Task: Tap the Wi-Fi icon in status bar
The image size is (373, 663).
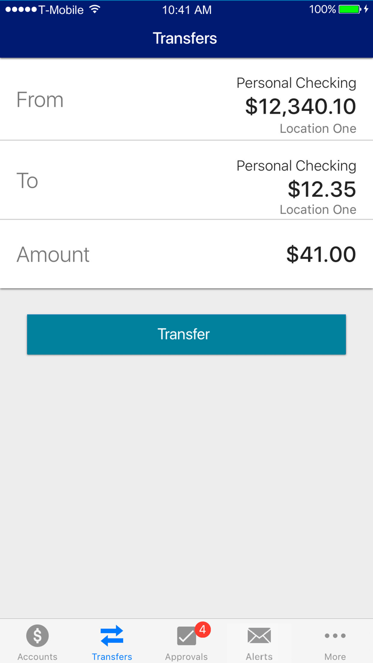Action: click(x=95, y=10)
